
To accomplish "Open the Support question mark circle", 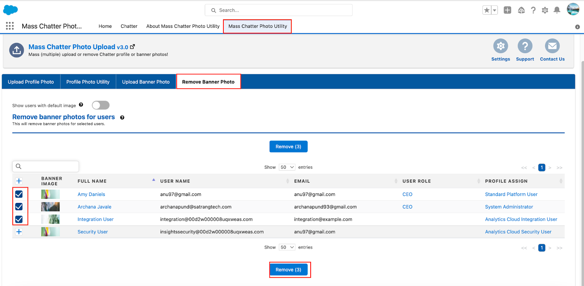I will [525, 46].
